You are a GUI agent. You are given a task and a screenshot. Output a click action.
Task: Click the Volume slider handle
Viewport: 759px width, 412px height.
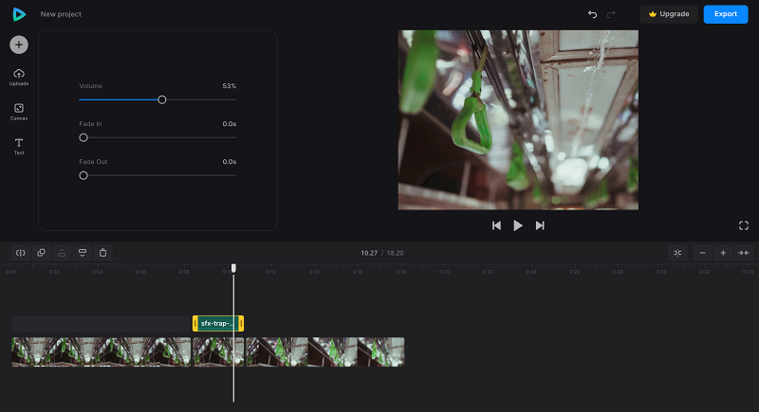click(162, 99)
